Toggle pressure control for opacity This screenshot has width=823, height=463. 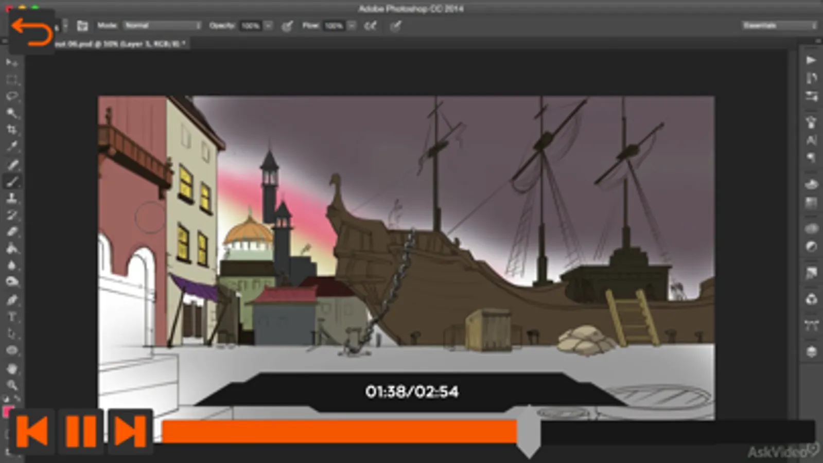(287, 26)
